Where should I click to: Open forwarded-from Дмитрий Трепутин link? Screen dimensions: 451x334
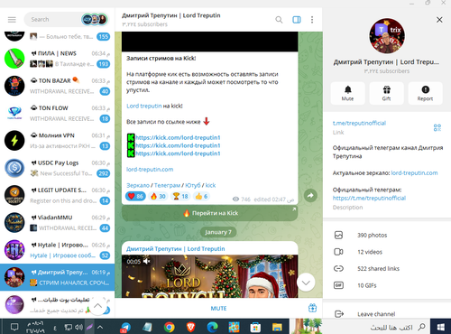(x=176, y=249)
